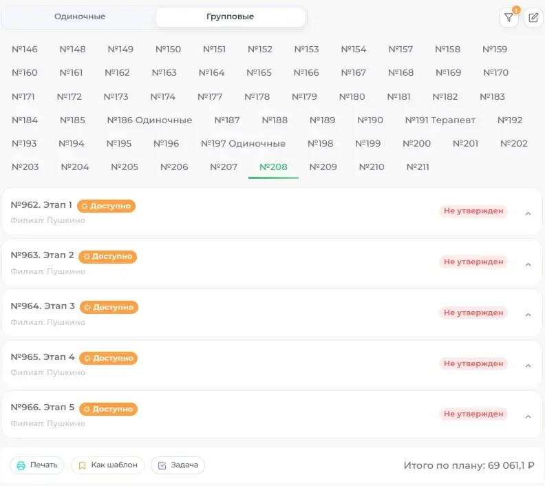Open plan tab №205
The width and height of the screenshot is (545, 486).
click(x=125, y=167)
